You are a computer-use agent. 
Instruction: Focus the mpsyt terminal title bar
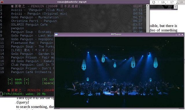coord(75,2)
